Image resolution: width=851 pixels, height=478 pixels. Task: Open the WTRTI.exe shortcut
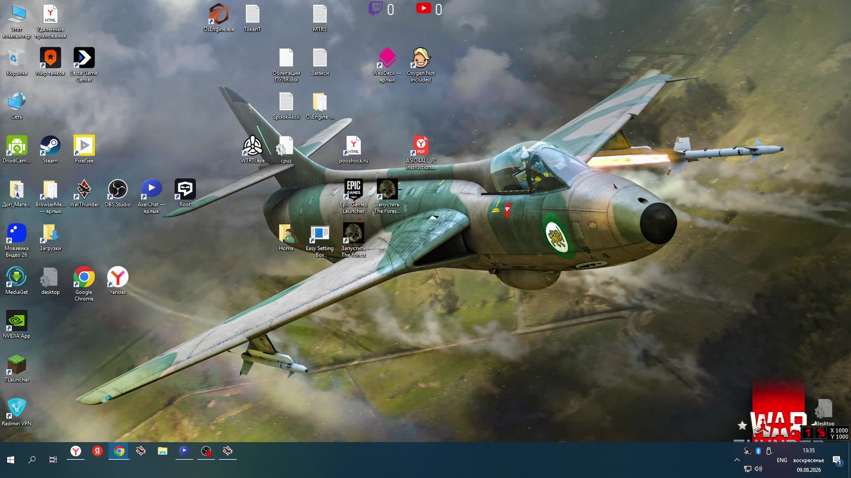click(253, 149)
